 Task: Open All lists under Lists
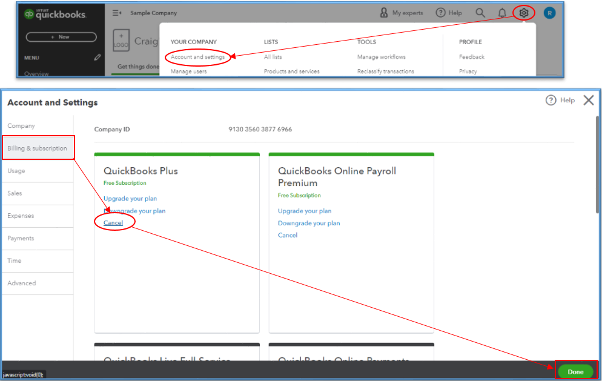tap(273, 57)
